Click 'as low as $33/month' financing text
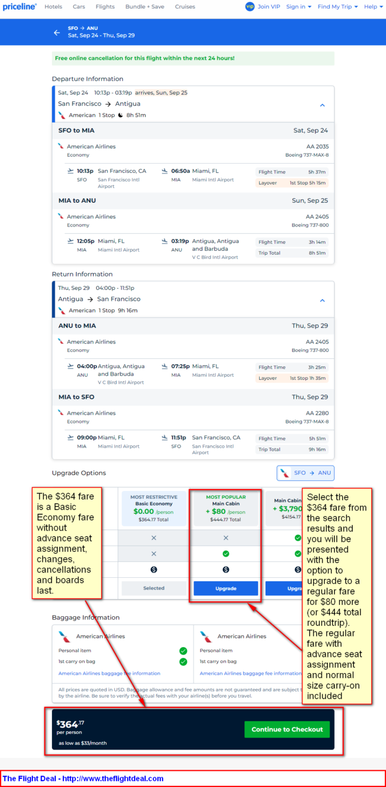 point(82,743)
